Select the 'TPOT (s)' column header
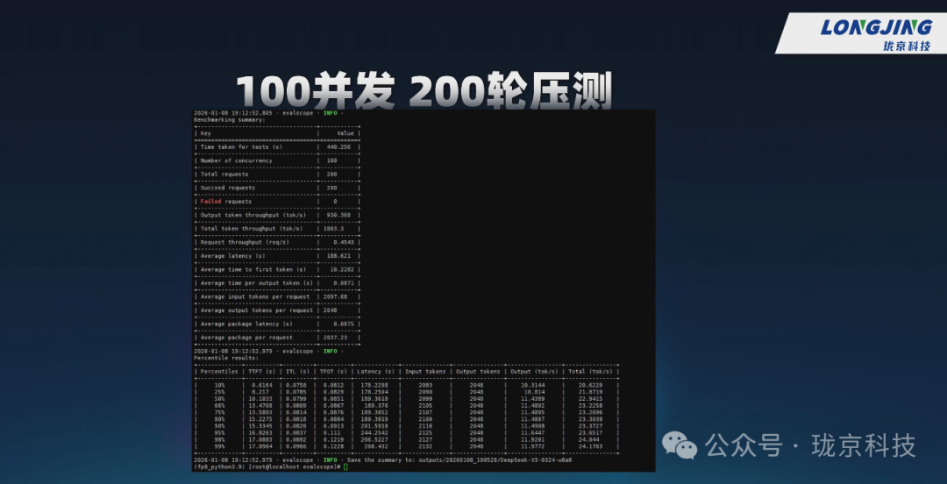 click(x=333, y=372)
